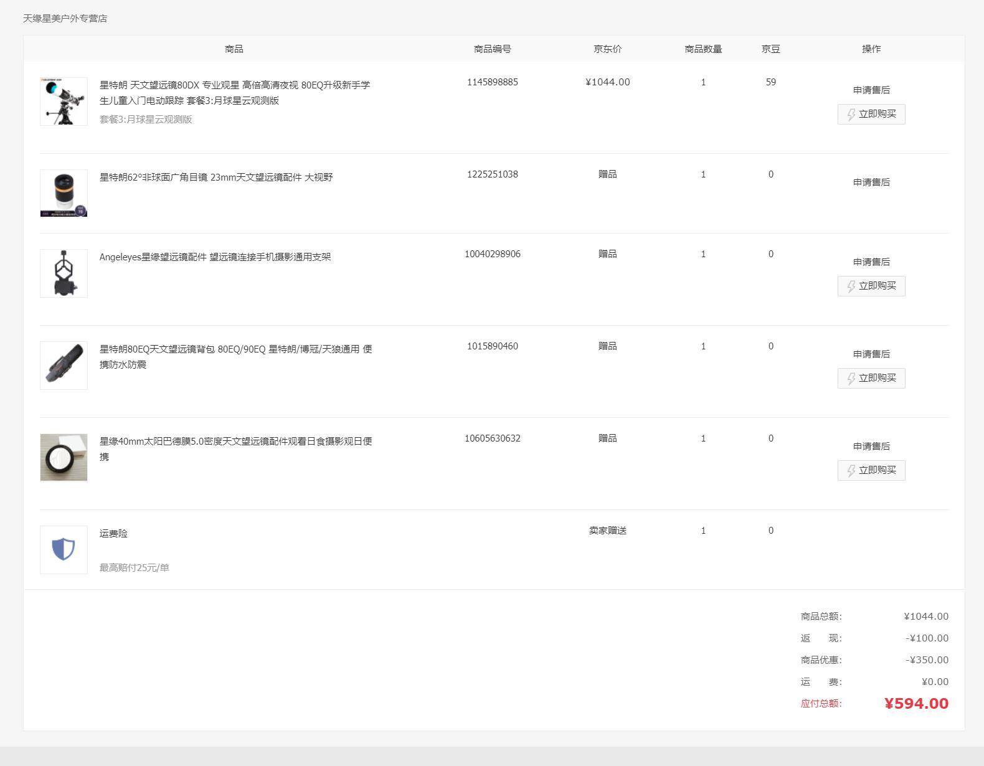
Task: Click 立即购买 for the 80DX telescope
Action: click(x=871, y=114)
